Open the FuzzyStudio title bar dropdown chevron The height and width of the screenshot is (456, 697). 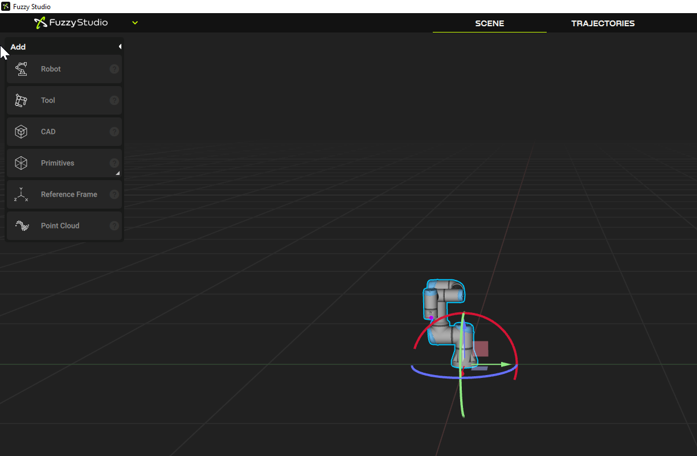tap(134, 23)
